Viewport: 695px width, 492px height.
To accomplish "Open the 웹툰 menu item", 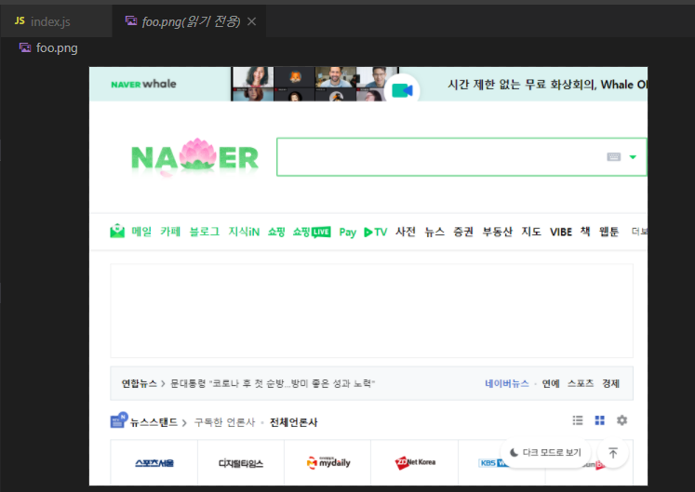I will coord(608,232).
